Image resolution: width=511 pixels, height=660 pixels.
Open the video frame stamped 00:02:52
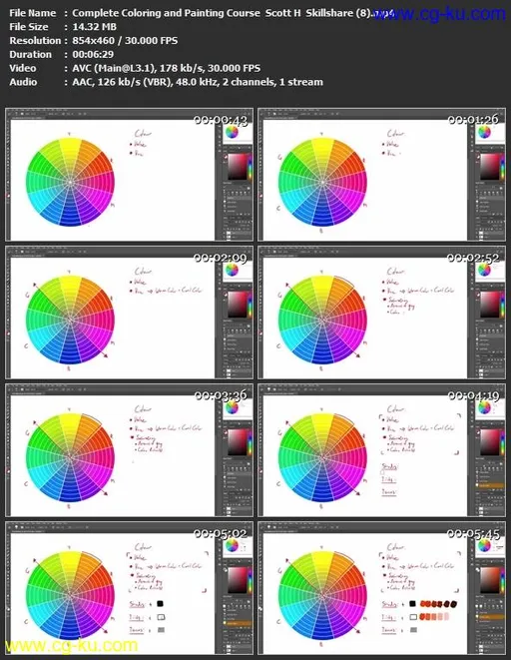coord(381,313)
